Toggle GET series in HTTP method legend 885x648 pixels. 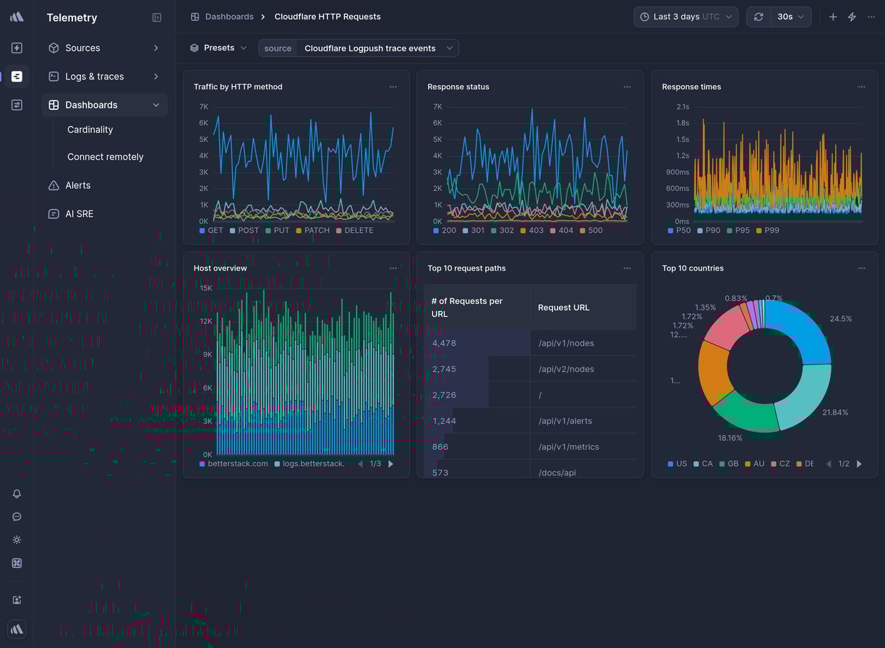(x=211, y=230)
